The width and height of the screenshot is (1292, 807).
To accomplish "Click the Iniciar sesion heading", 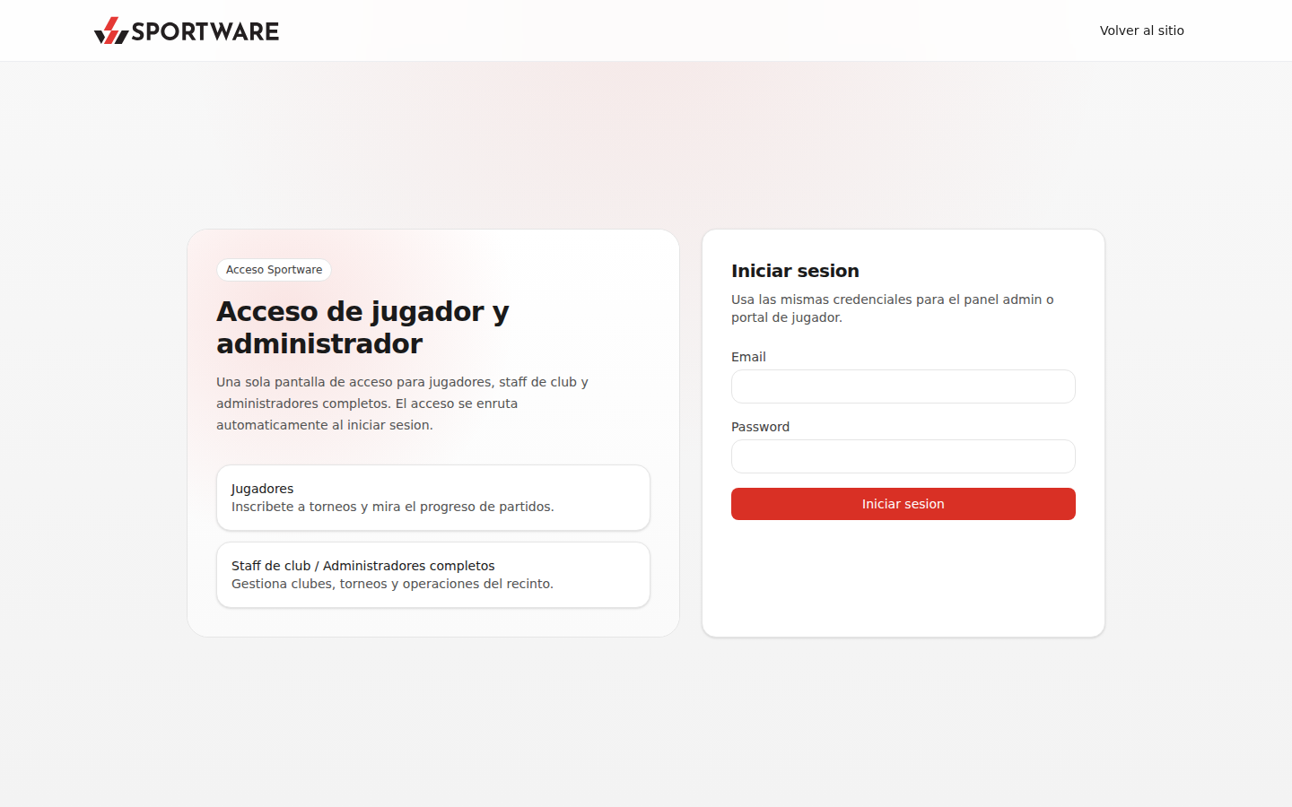I will [795, 271].
